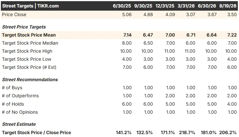Click the Street Targets | TIKR.com header
Viewport: 239px width, 137px height.
pyautogui.click(x=30, y=6)
